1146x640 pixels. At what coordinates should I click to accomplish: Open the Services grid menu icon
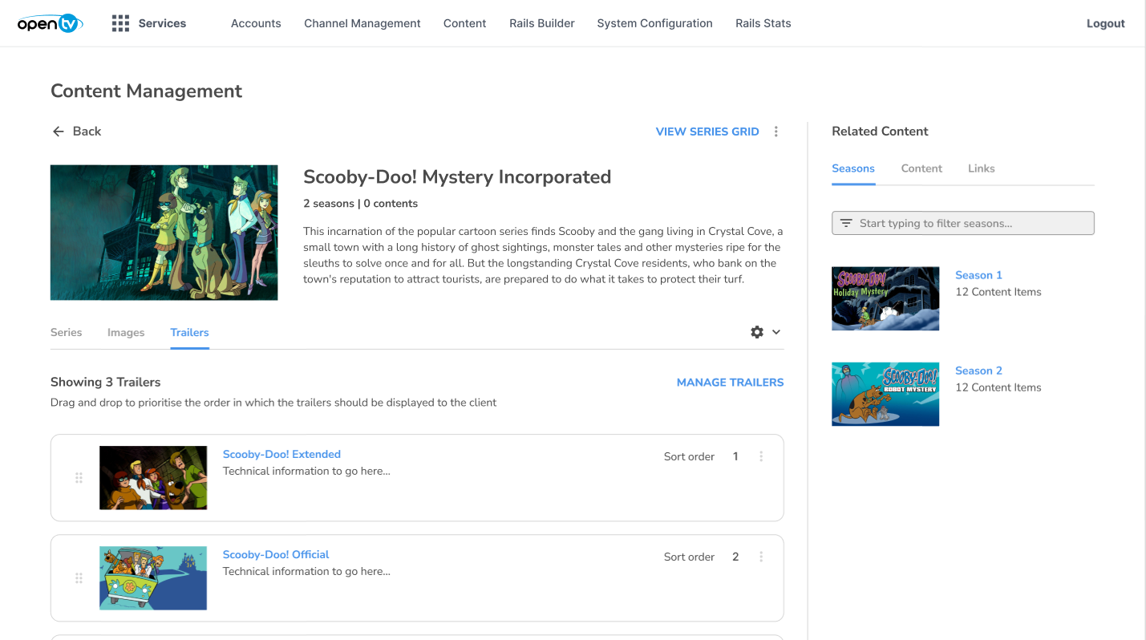point(120,23)
